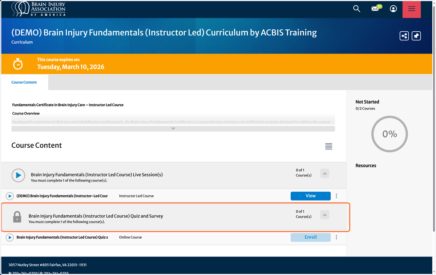
Task: Click the '(DEMO) Brain Injury Fundamentals (Instructor-Led Cour' title
Action: coord(62,196)
